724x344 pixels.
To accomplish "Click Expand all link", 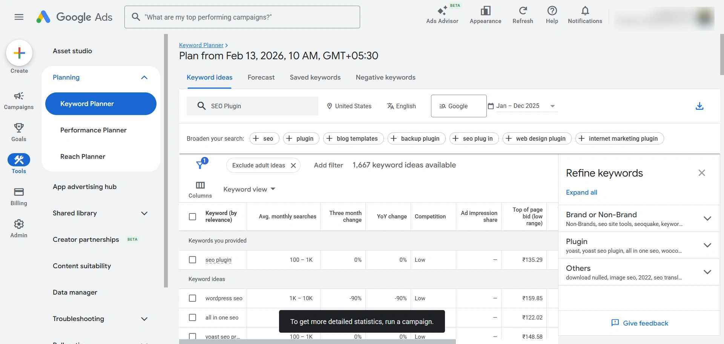I will point(581,192).
